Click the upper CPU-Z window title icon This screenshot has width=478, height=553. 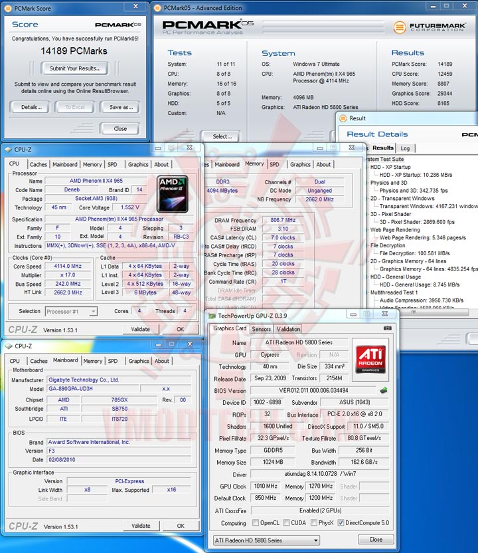tap(9, 150)
